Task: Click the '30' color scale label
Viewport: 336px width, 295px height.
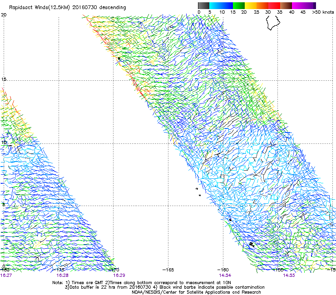Action: tap(268, 12)
